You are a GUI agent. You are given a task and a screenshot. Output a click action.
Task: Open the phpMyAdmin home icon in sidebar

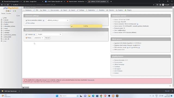point(6,11)
